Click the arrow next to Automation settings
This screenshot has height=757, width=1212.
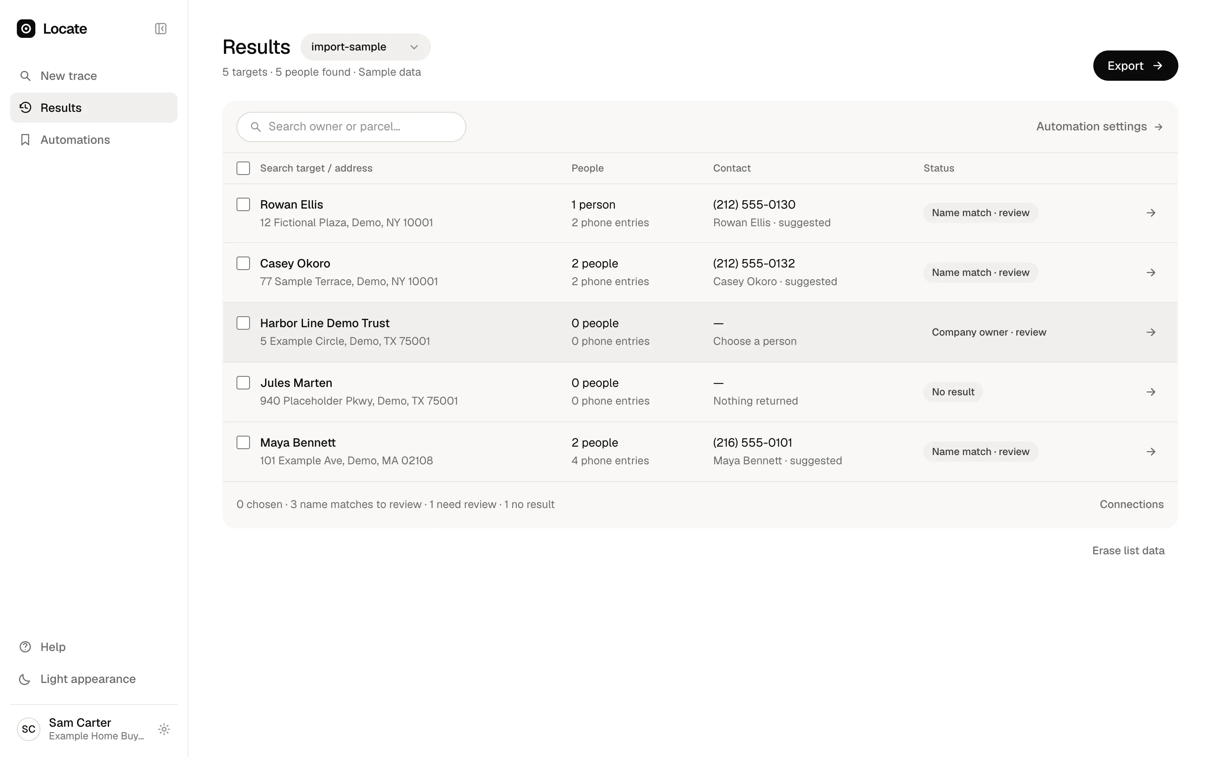[x=1159, y=127]
